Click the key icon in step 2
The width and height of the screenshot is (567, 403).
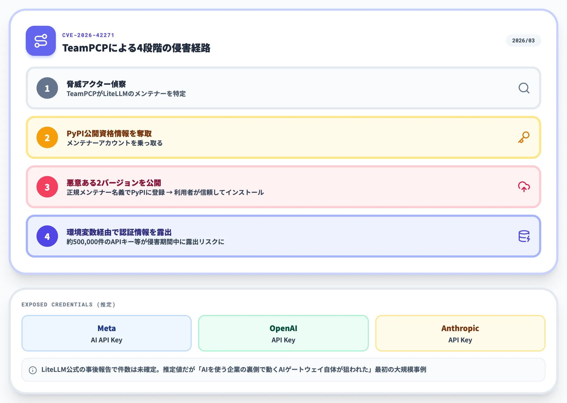[x=524, y=137]
